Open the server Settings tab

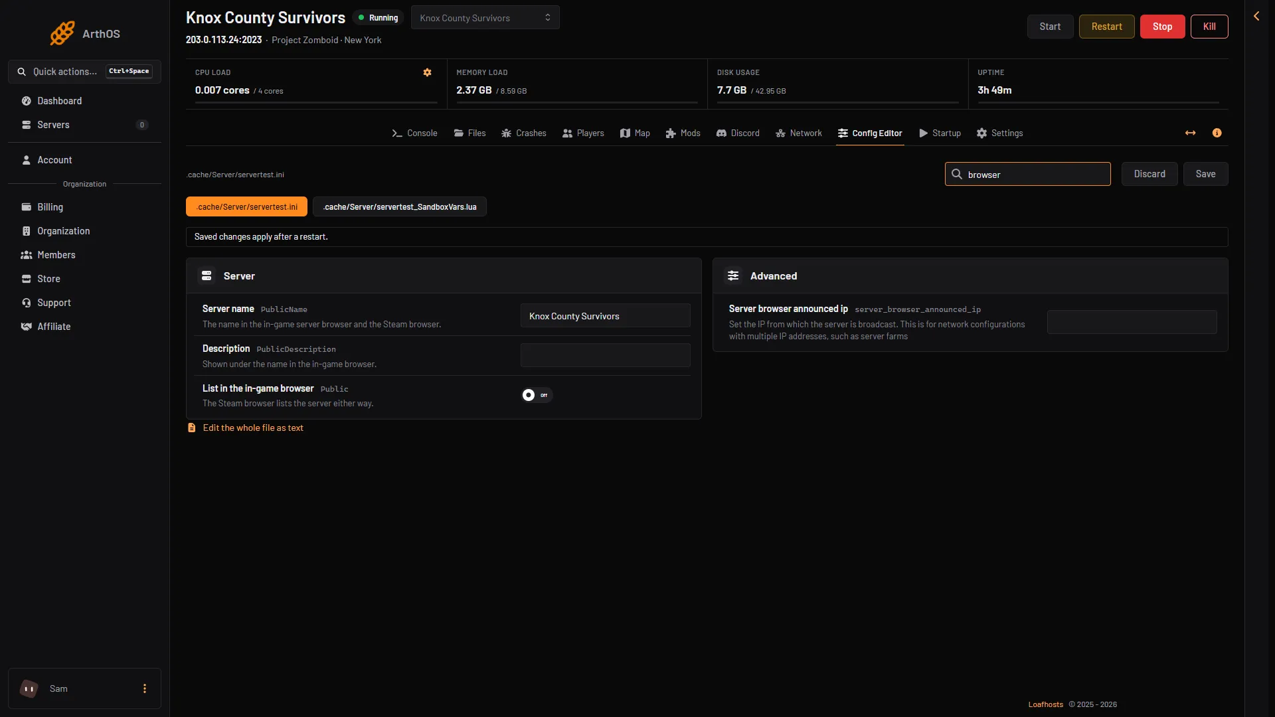999,133
